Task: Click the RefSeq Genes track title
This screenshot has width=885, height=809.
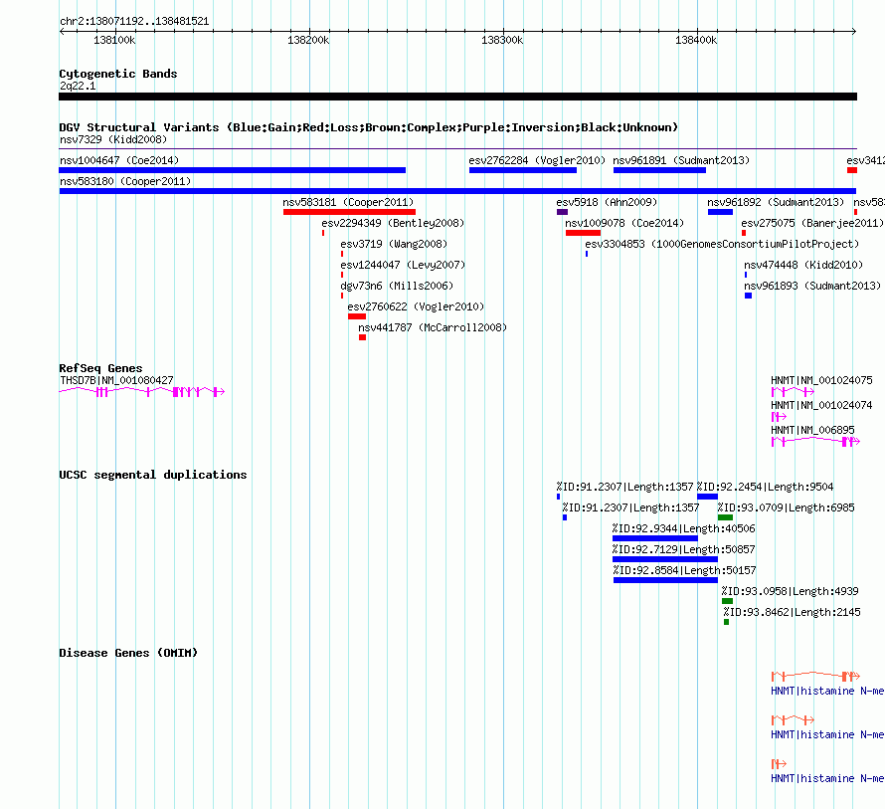Action: pos(100,368)
